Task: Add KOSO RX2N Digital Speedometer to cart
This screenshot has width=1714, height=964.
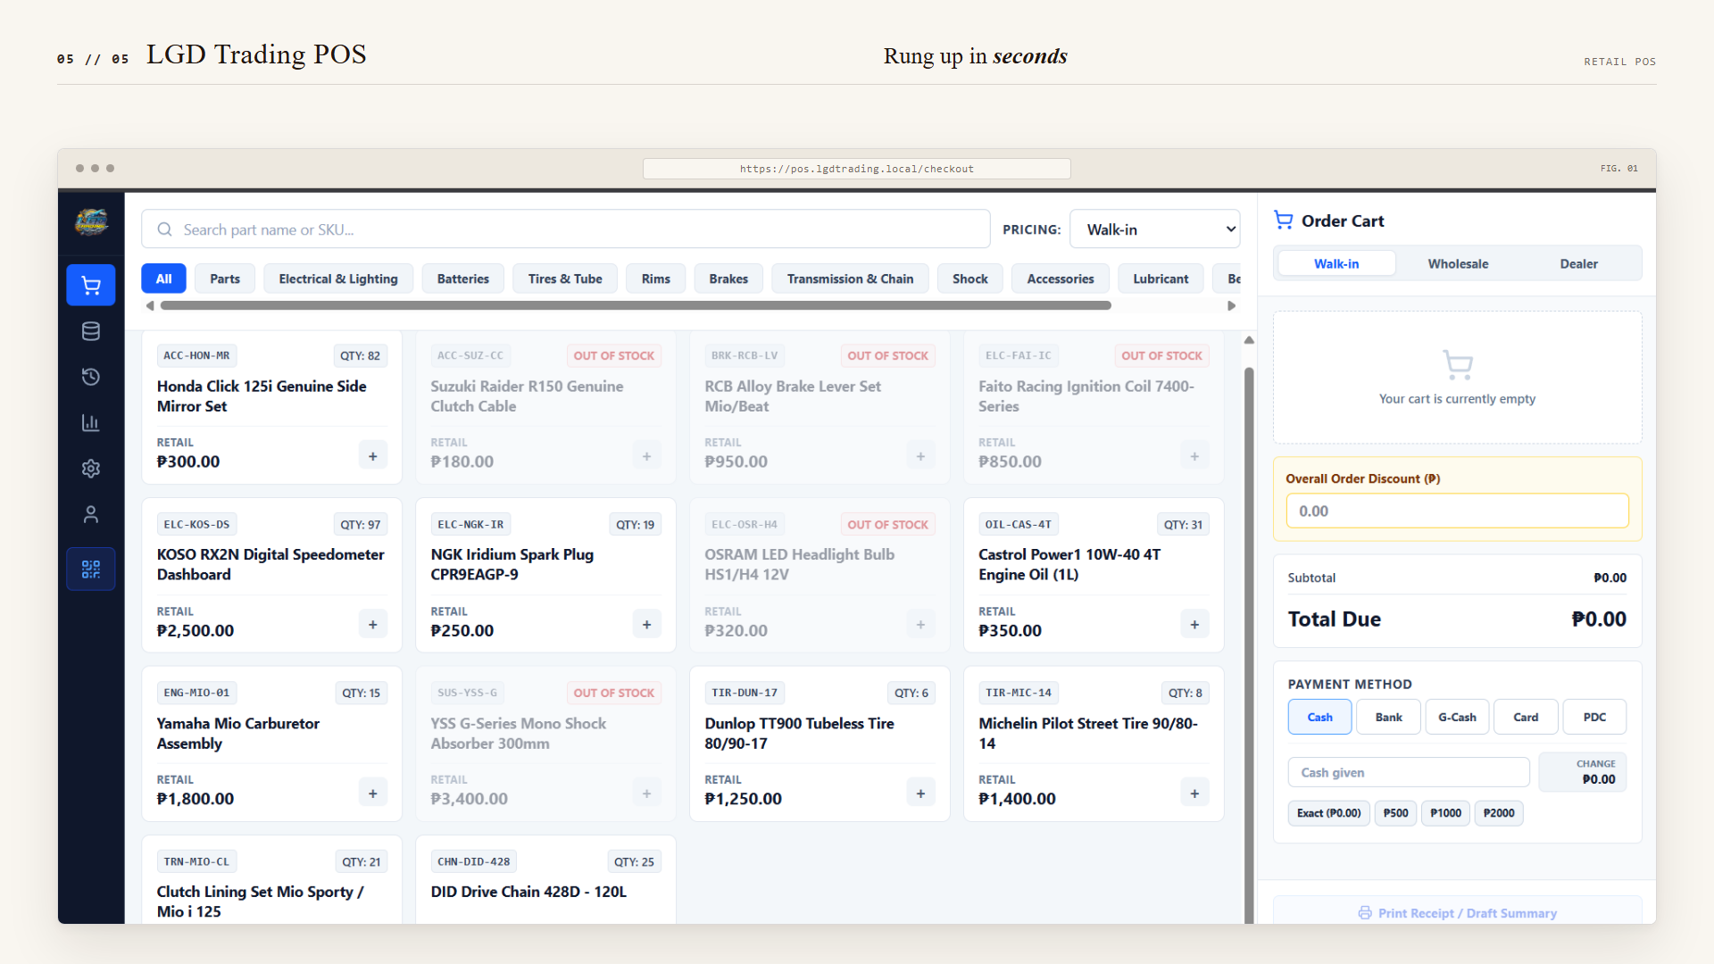Action: (373, 625)
